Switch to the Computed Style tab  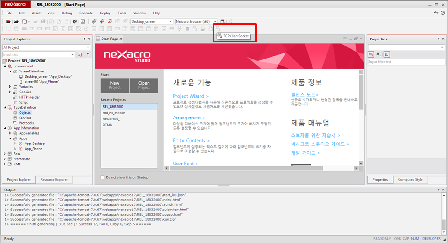pyautogui.click(x=410, y=180)
